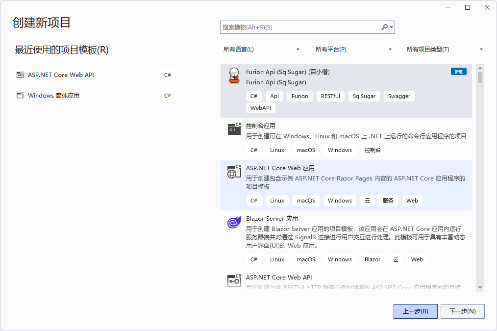Focus the 搜索模板 search input field
This screenshot has height=331, width=497.
(300, 27)
